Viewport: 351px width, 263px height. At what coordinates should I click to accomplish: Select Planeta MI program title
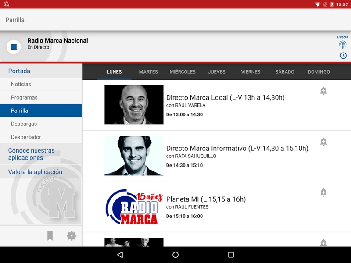point(206,199)
